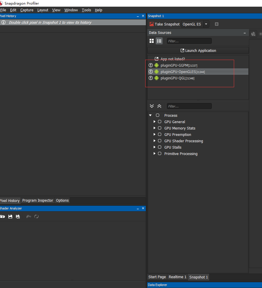Expand all metrics with double-down chevron
The image size is (262, 288).
[152, 106]
